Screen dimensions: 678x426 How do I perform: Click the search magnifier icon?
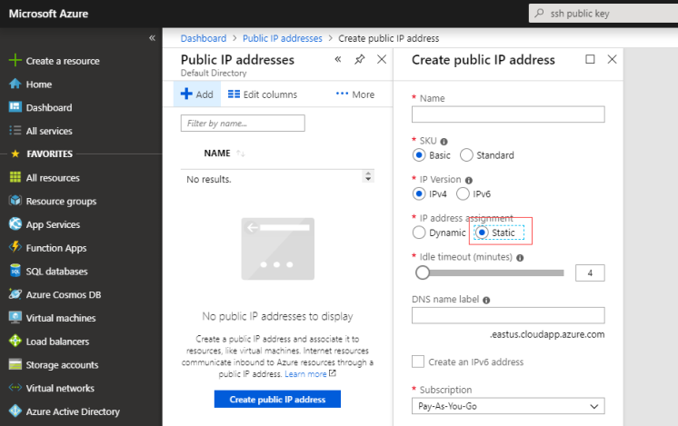539,13
